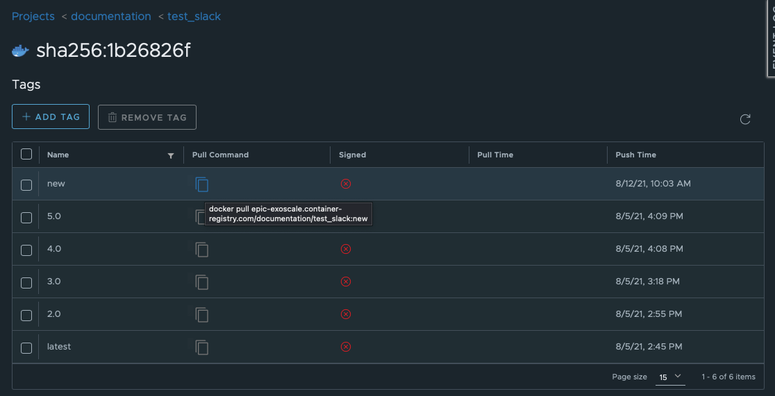Open the Event Log side tab
Image resolution: width=775 pixels, height=396 pixels.
coord(771,39)
